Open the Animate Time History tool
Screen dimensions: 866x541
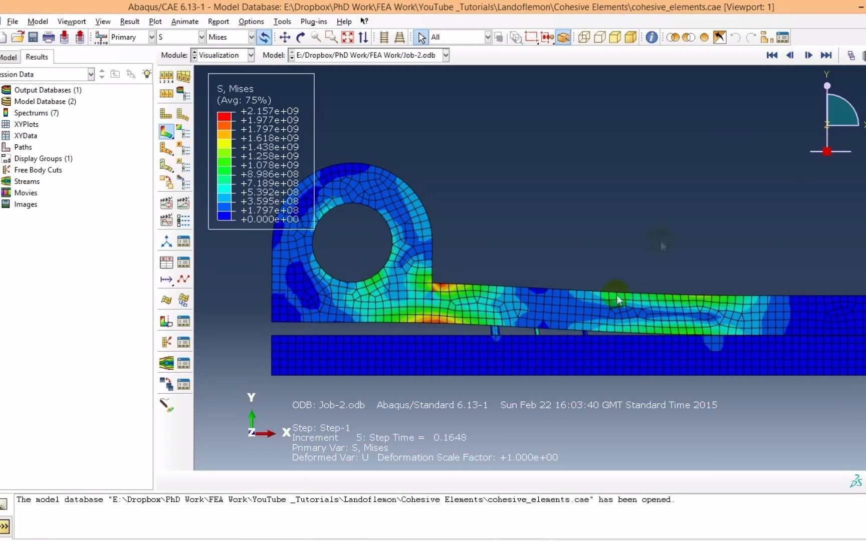tap(184, 202)
